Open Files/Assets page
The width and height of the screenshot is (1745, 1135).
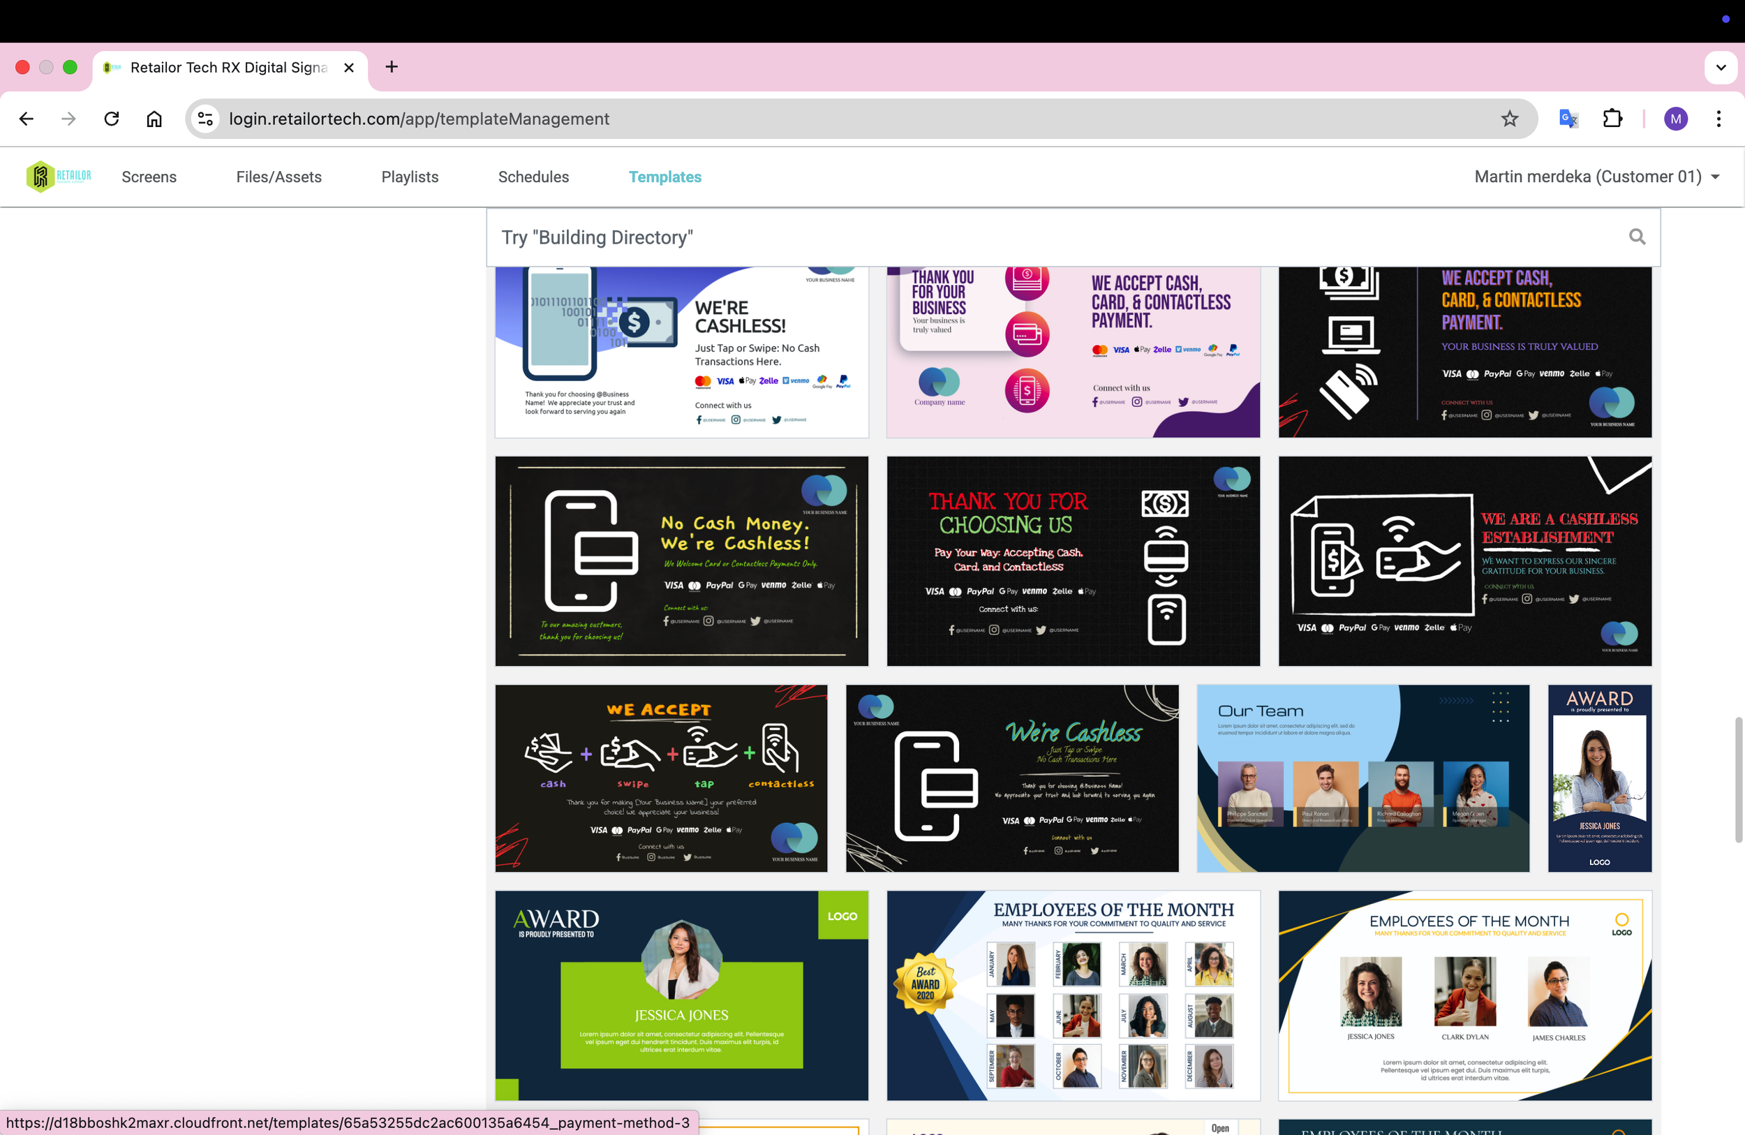pyautogui.click(x=279, y=177)
